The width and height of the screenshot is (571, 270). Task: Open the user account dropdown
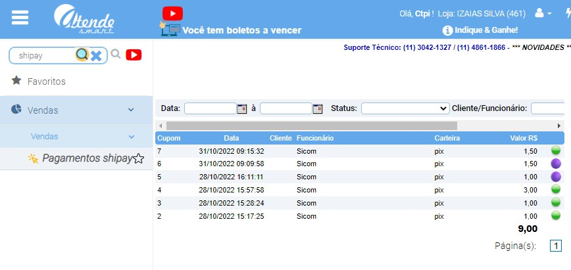point(543,13)
